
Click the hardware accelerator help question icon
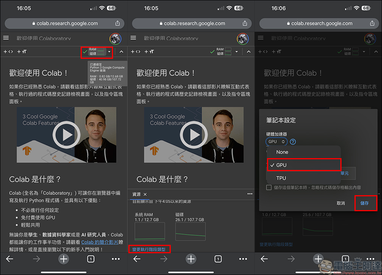tap(293, 142)
